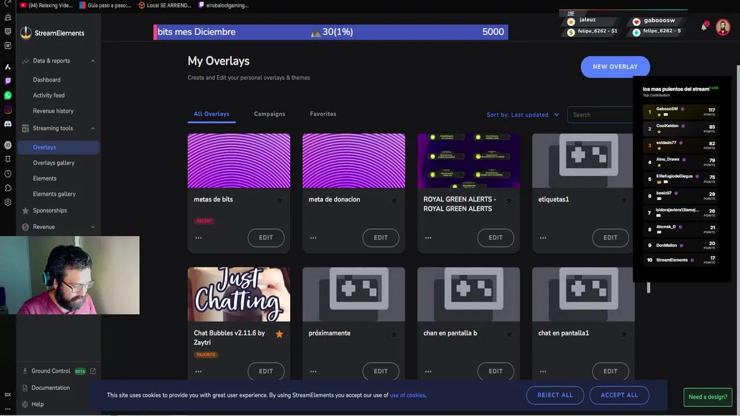
Task: Click the Ground Control external link icon
Action: (x=92, y=371)
